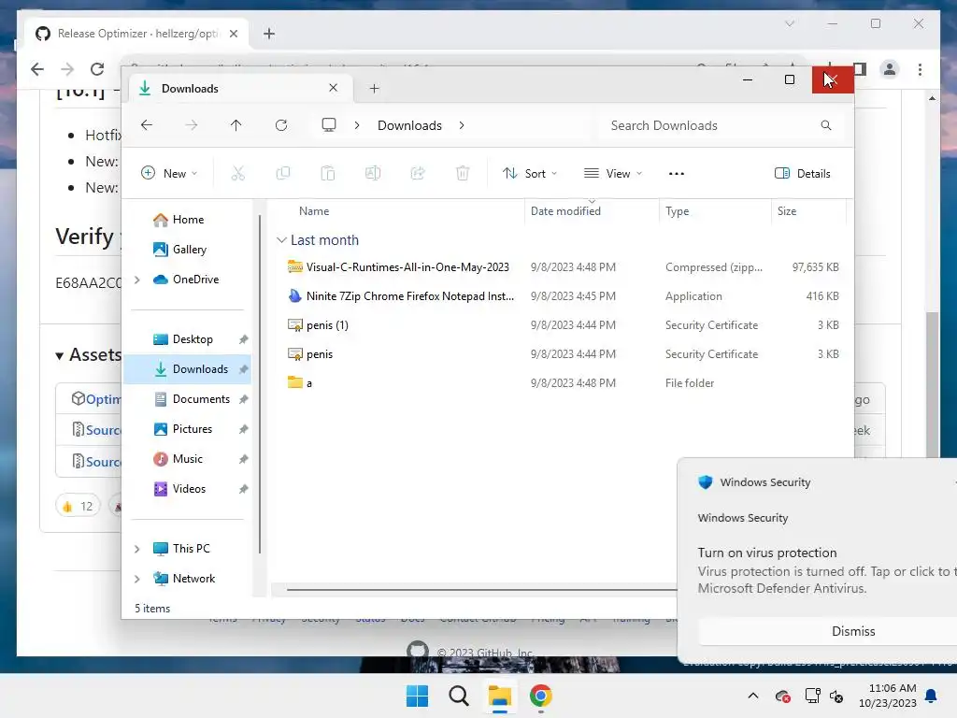Click the thumbs up 12 reaction on GitHub
Screen dimensions: 957x718
79,506
